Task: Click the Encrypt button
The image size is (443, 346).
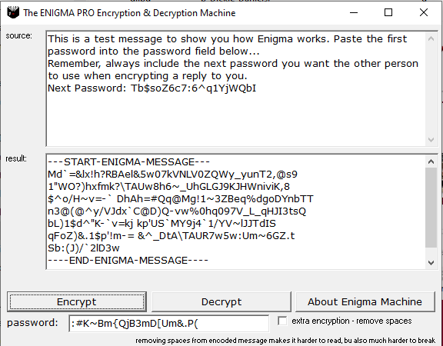Action: point(77,301)
